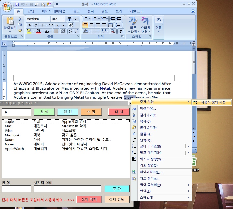Click the Office button logo
Screen dimensions: 233x209
(x=7, y=7)
